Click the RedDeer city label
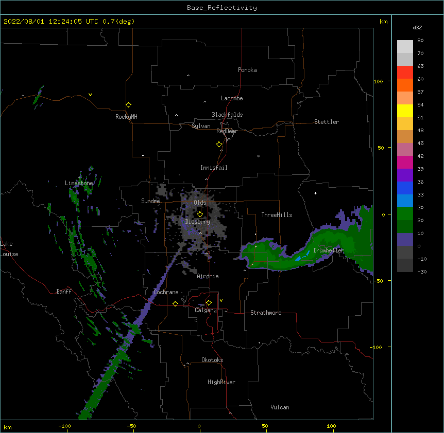Screen dimensions: 444x433 [x=227, y=131]
